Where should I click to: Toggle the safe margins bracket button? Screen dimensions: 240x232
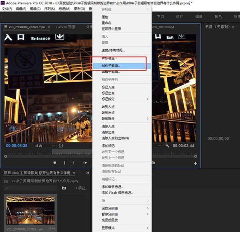(61, 145)
